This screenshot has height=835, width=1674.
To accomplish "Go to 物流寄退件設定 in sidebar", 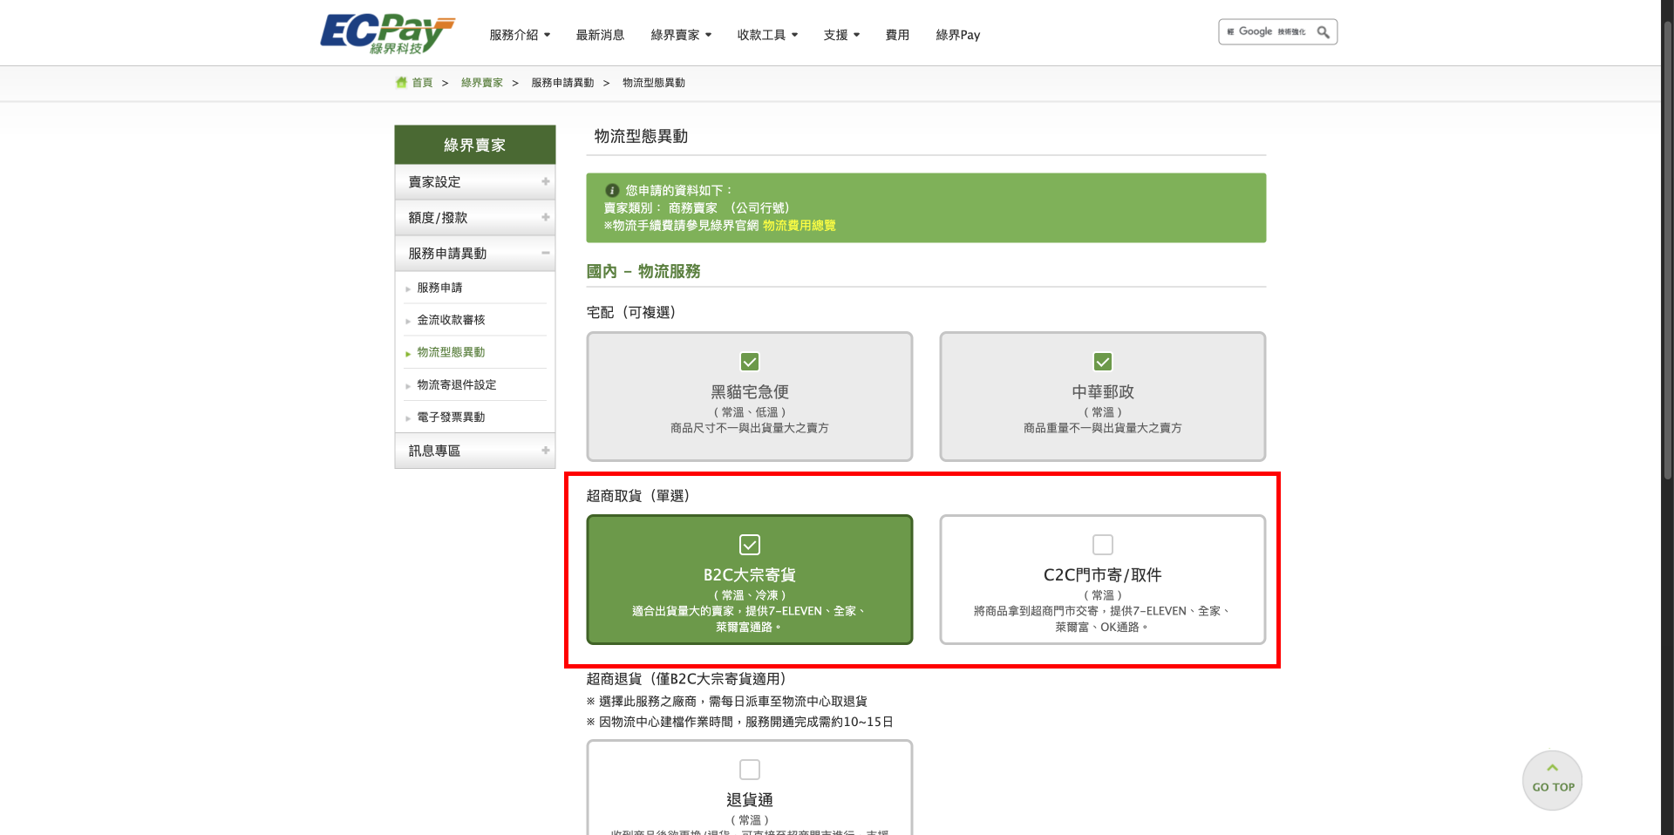I will click(x=456, y=385).
